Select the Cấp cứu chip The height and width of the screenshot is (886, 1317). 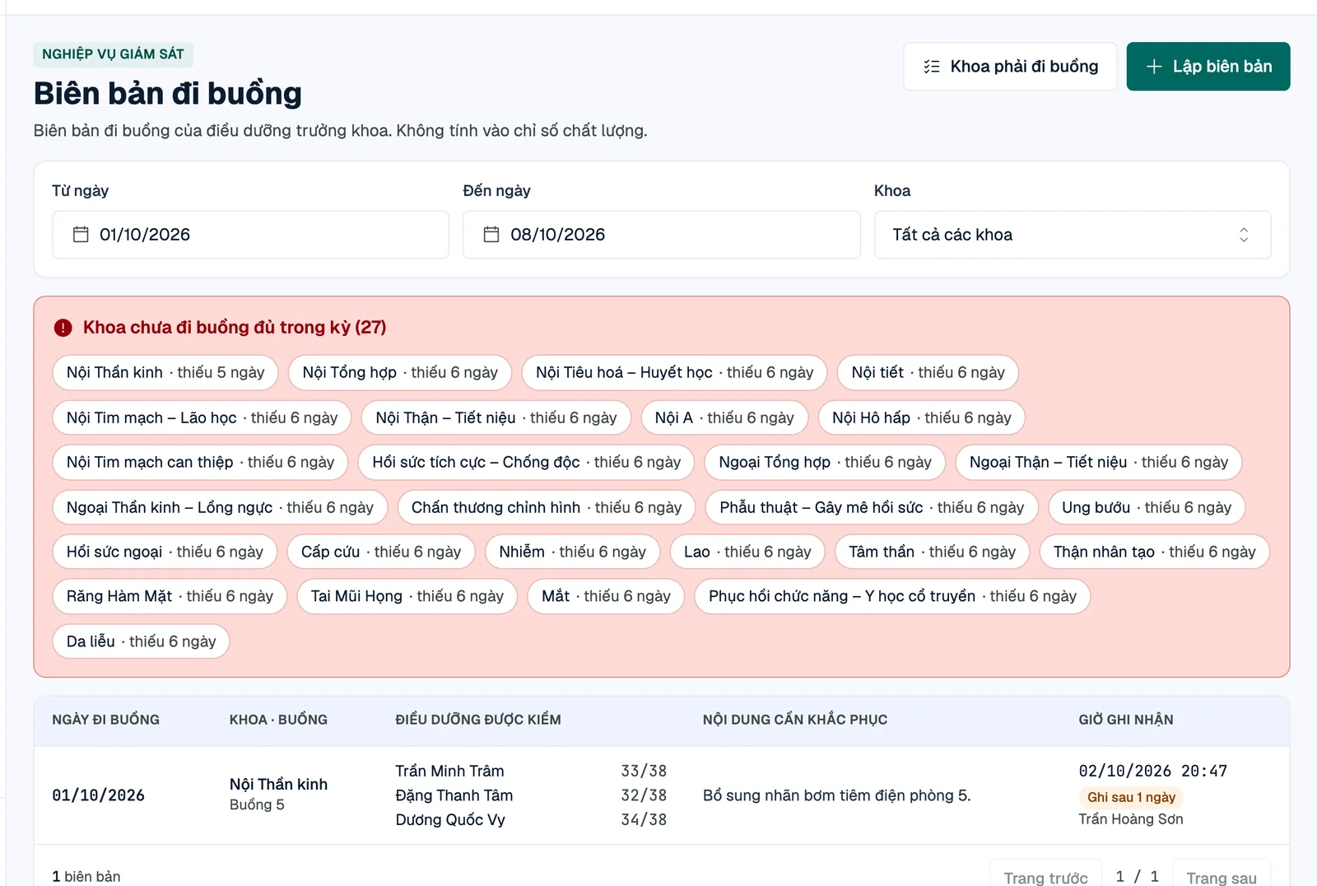(381, 552)
